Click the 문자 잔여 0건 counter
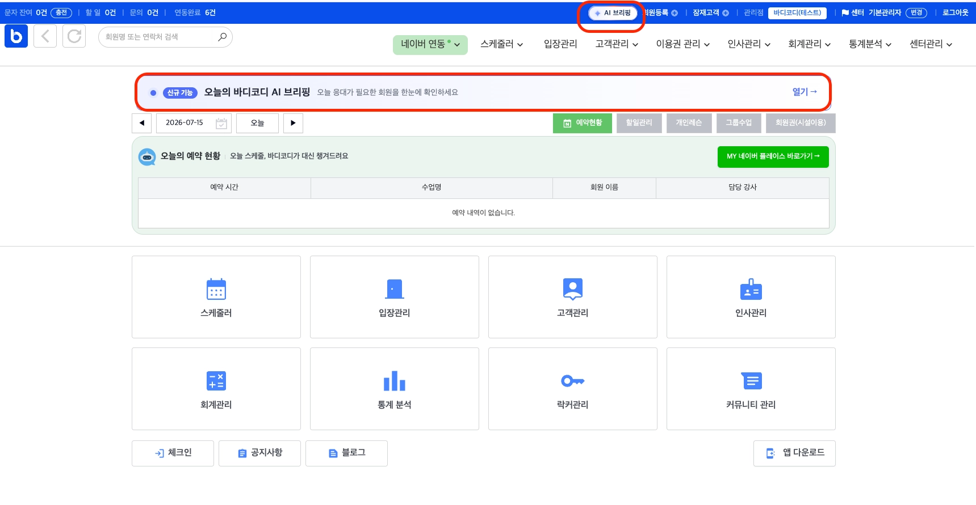Viewport: 976px width, 505px height. [x=26, y=12]
